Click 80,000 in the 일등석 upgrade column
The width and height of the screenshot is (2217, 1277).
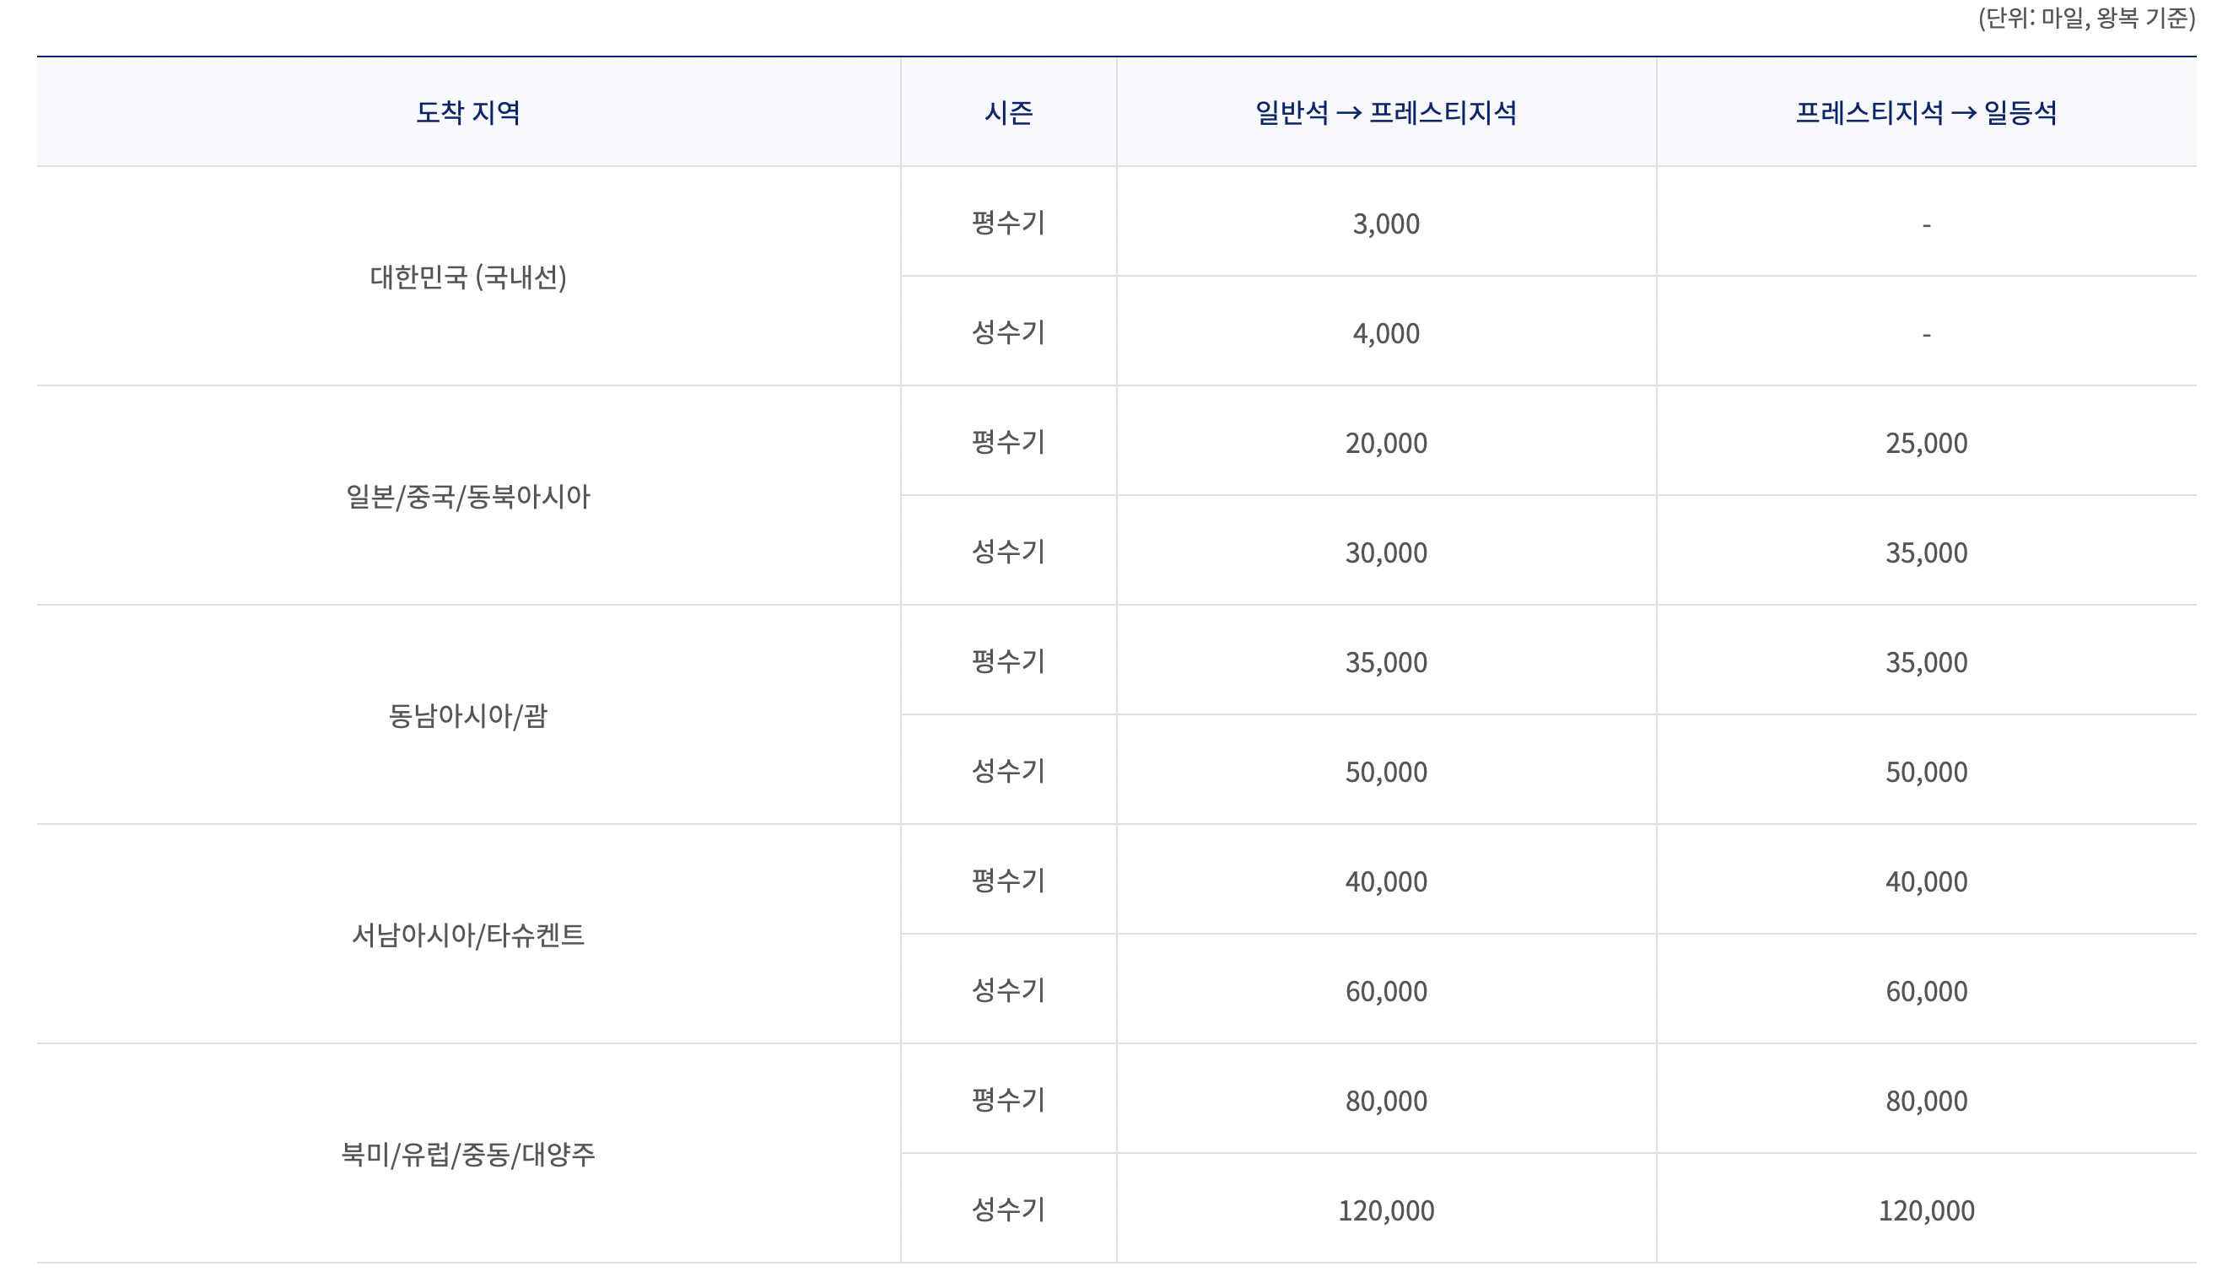(1925, 1101)
